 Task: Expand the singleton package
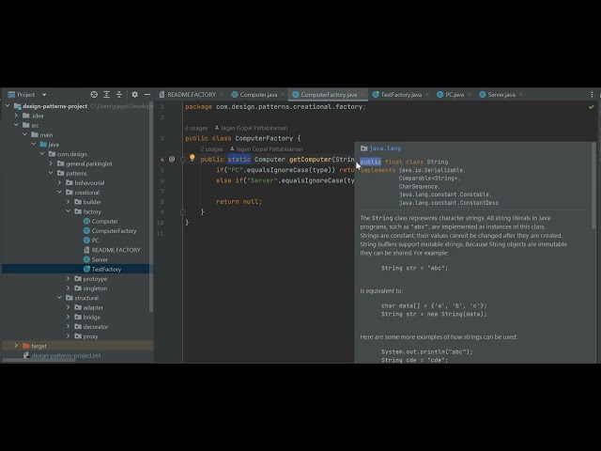tap(69, 288)
